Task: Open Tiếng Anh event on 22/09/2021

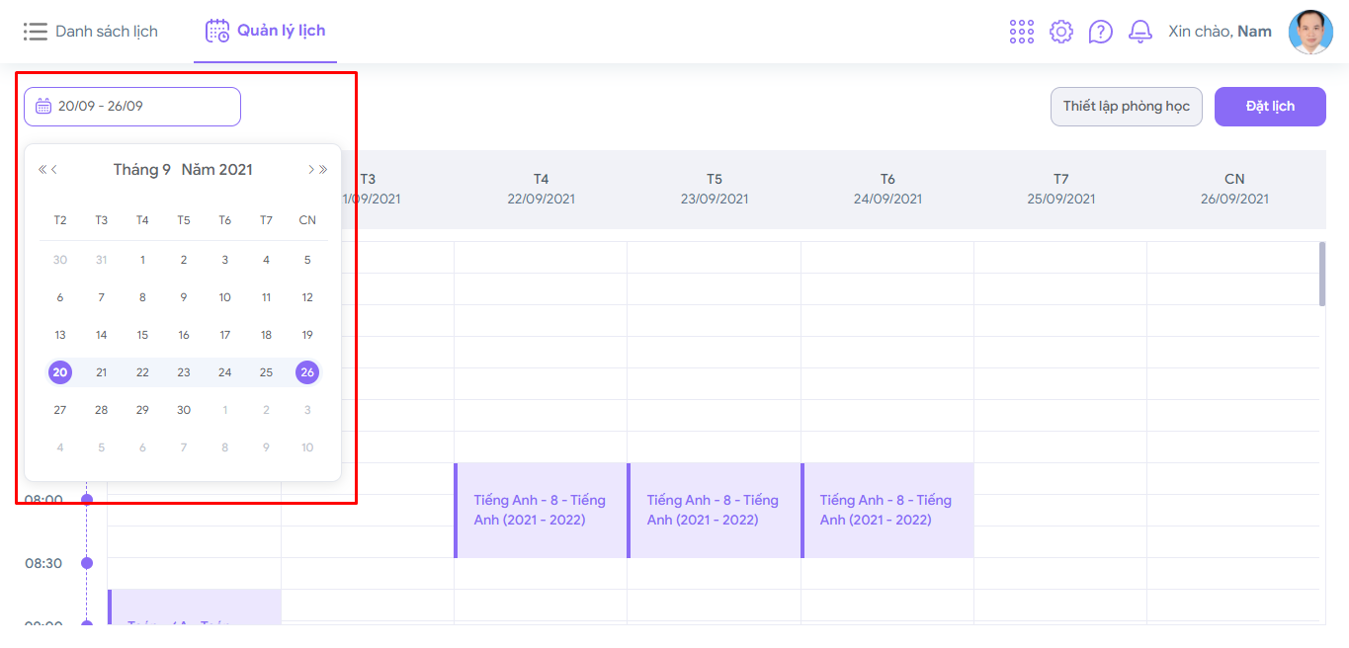Action: tap(540, 510)
